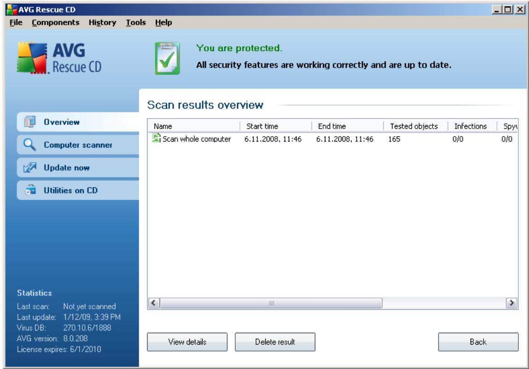The width and height of the screenshot is (529, 369).
Task: Go to Update now
Action: point(78,168)
